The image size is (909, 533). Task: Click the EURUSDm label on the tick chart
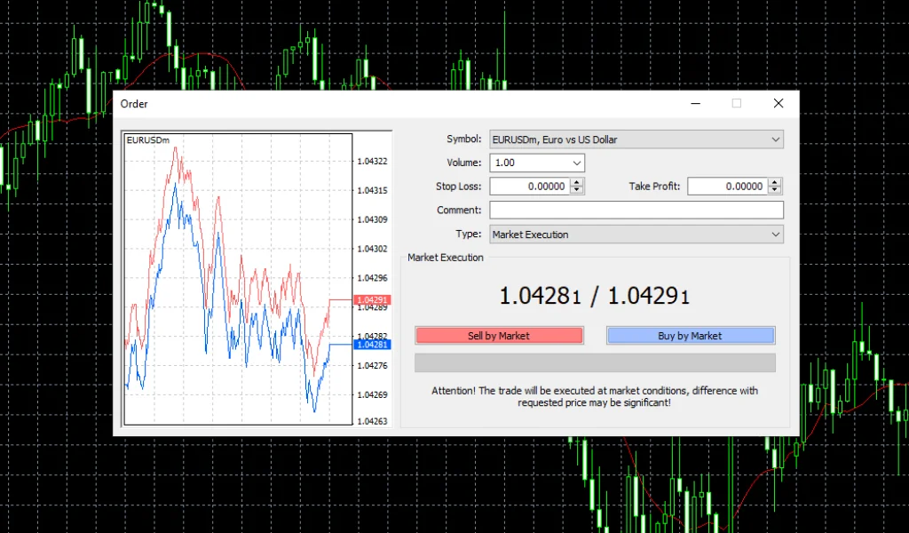click(146, 139)
